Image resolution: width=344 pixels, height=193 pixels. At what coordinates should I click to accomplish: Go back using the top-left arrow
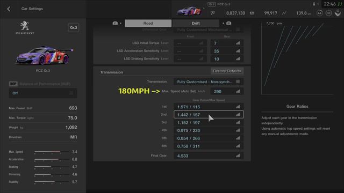[9, 9]
